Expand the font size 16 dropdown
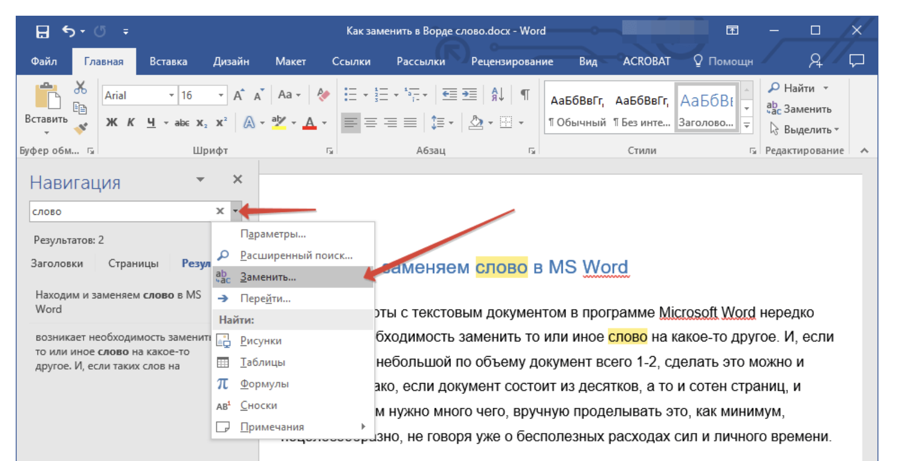902x461 pixels. 221,95
